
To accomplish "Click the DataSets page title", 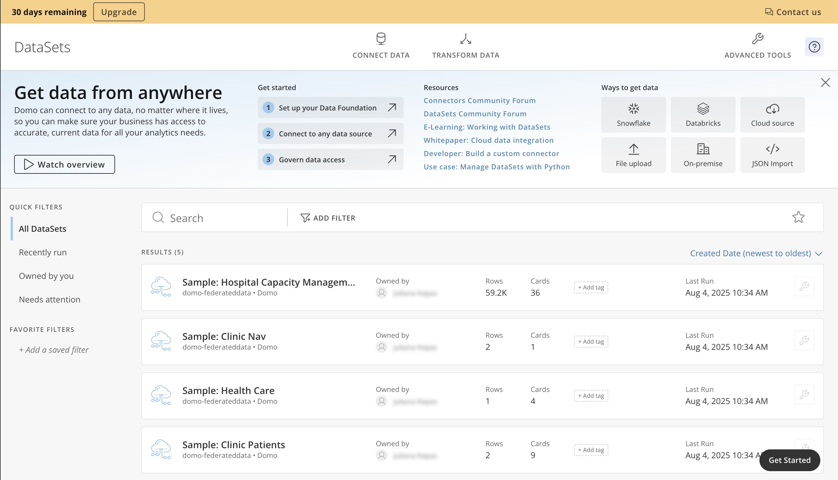I will tap(42, 47).
